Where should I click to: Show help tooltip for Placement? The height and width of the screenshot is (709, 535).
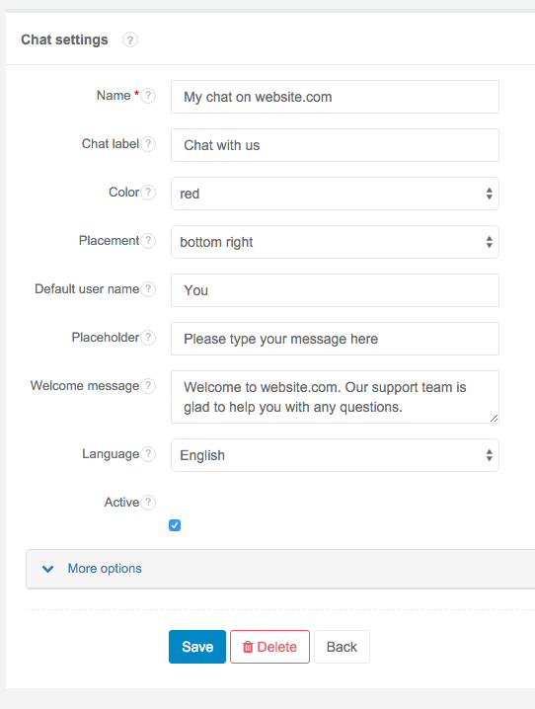[x=148, y=241]
